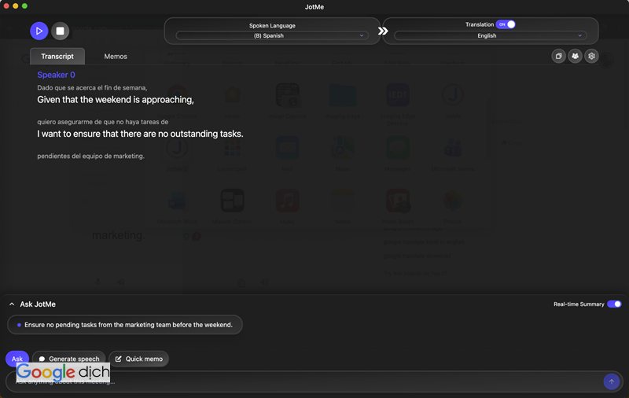Click the double-arrow between language panels
Screen dimensions: 629x398
click(383, 31)
